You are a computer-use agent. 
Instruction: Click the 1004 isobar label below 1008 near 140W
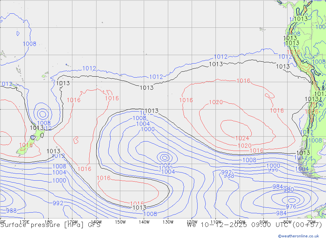143,124
